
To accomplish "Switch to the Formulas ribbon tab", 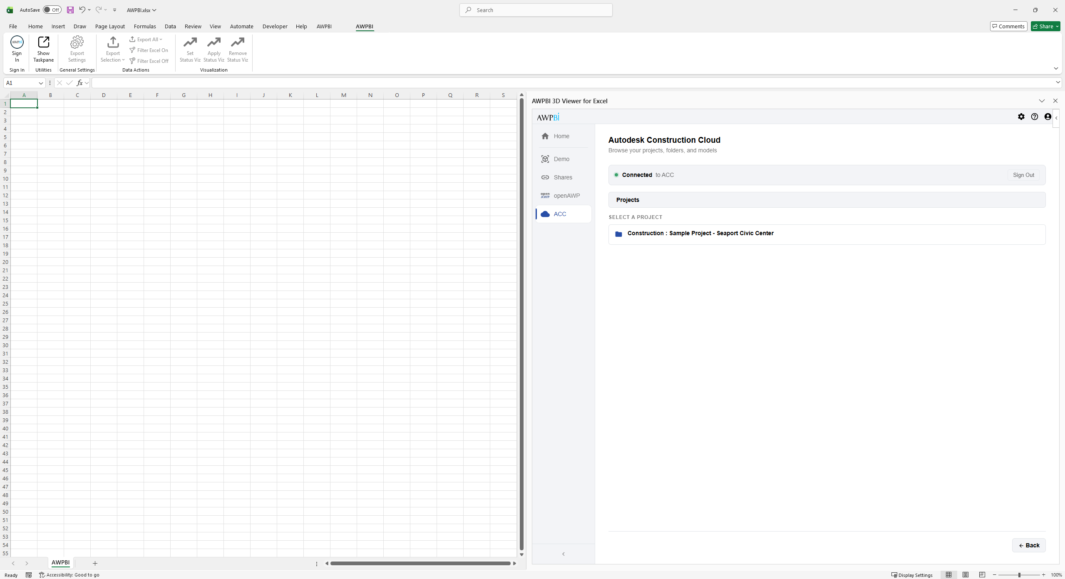I will tap(145, 26).
